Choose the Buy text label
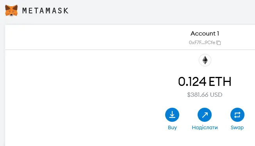Screen dimensions: 255x146 click(172, 128)
